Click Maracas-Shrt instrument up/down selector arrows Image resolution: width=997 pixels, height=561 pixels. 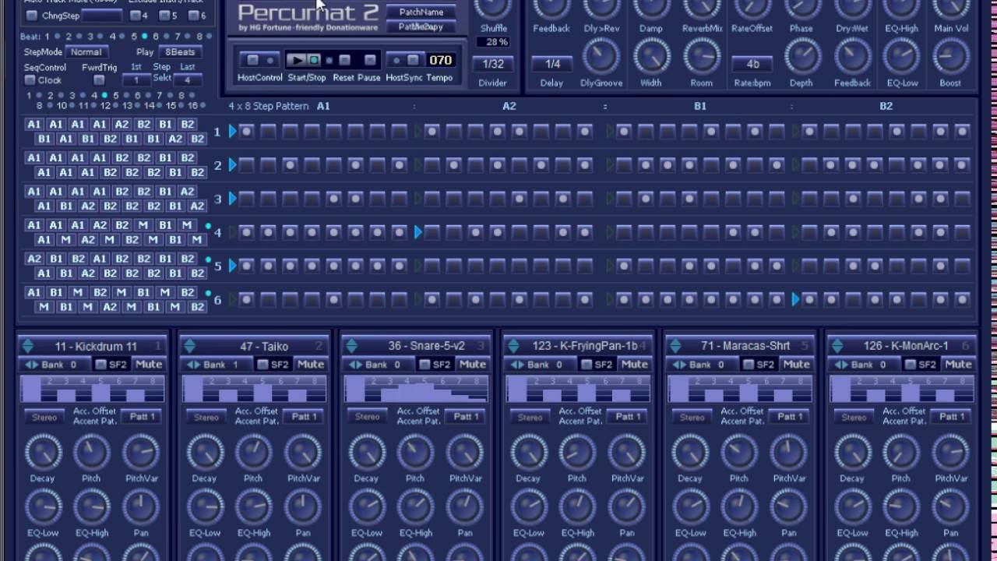(x=675, y=346)
